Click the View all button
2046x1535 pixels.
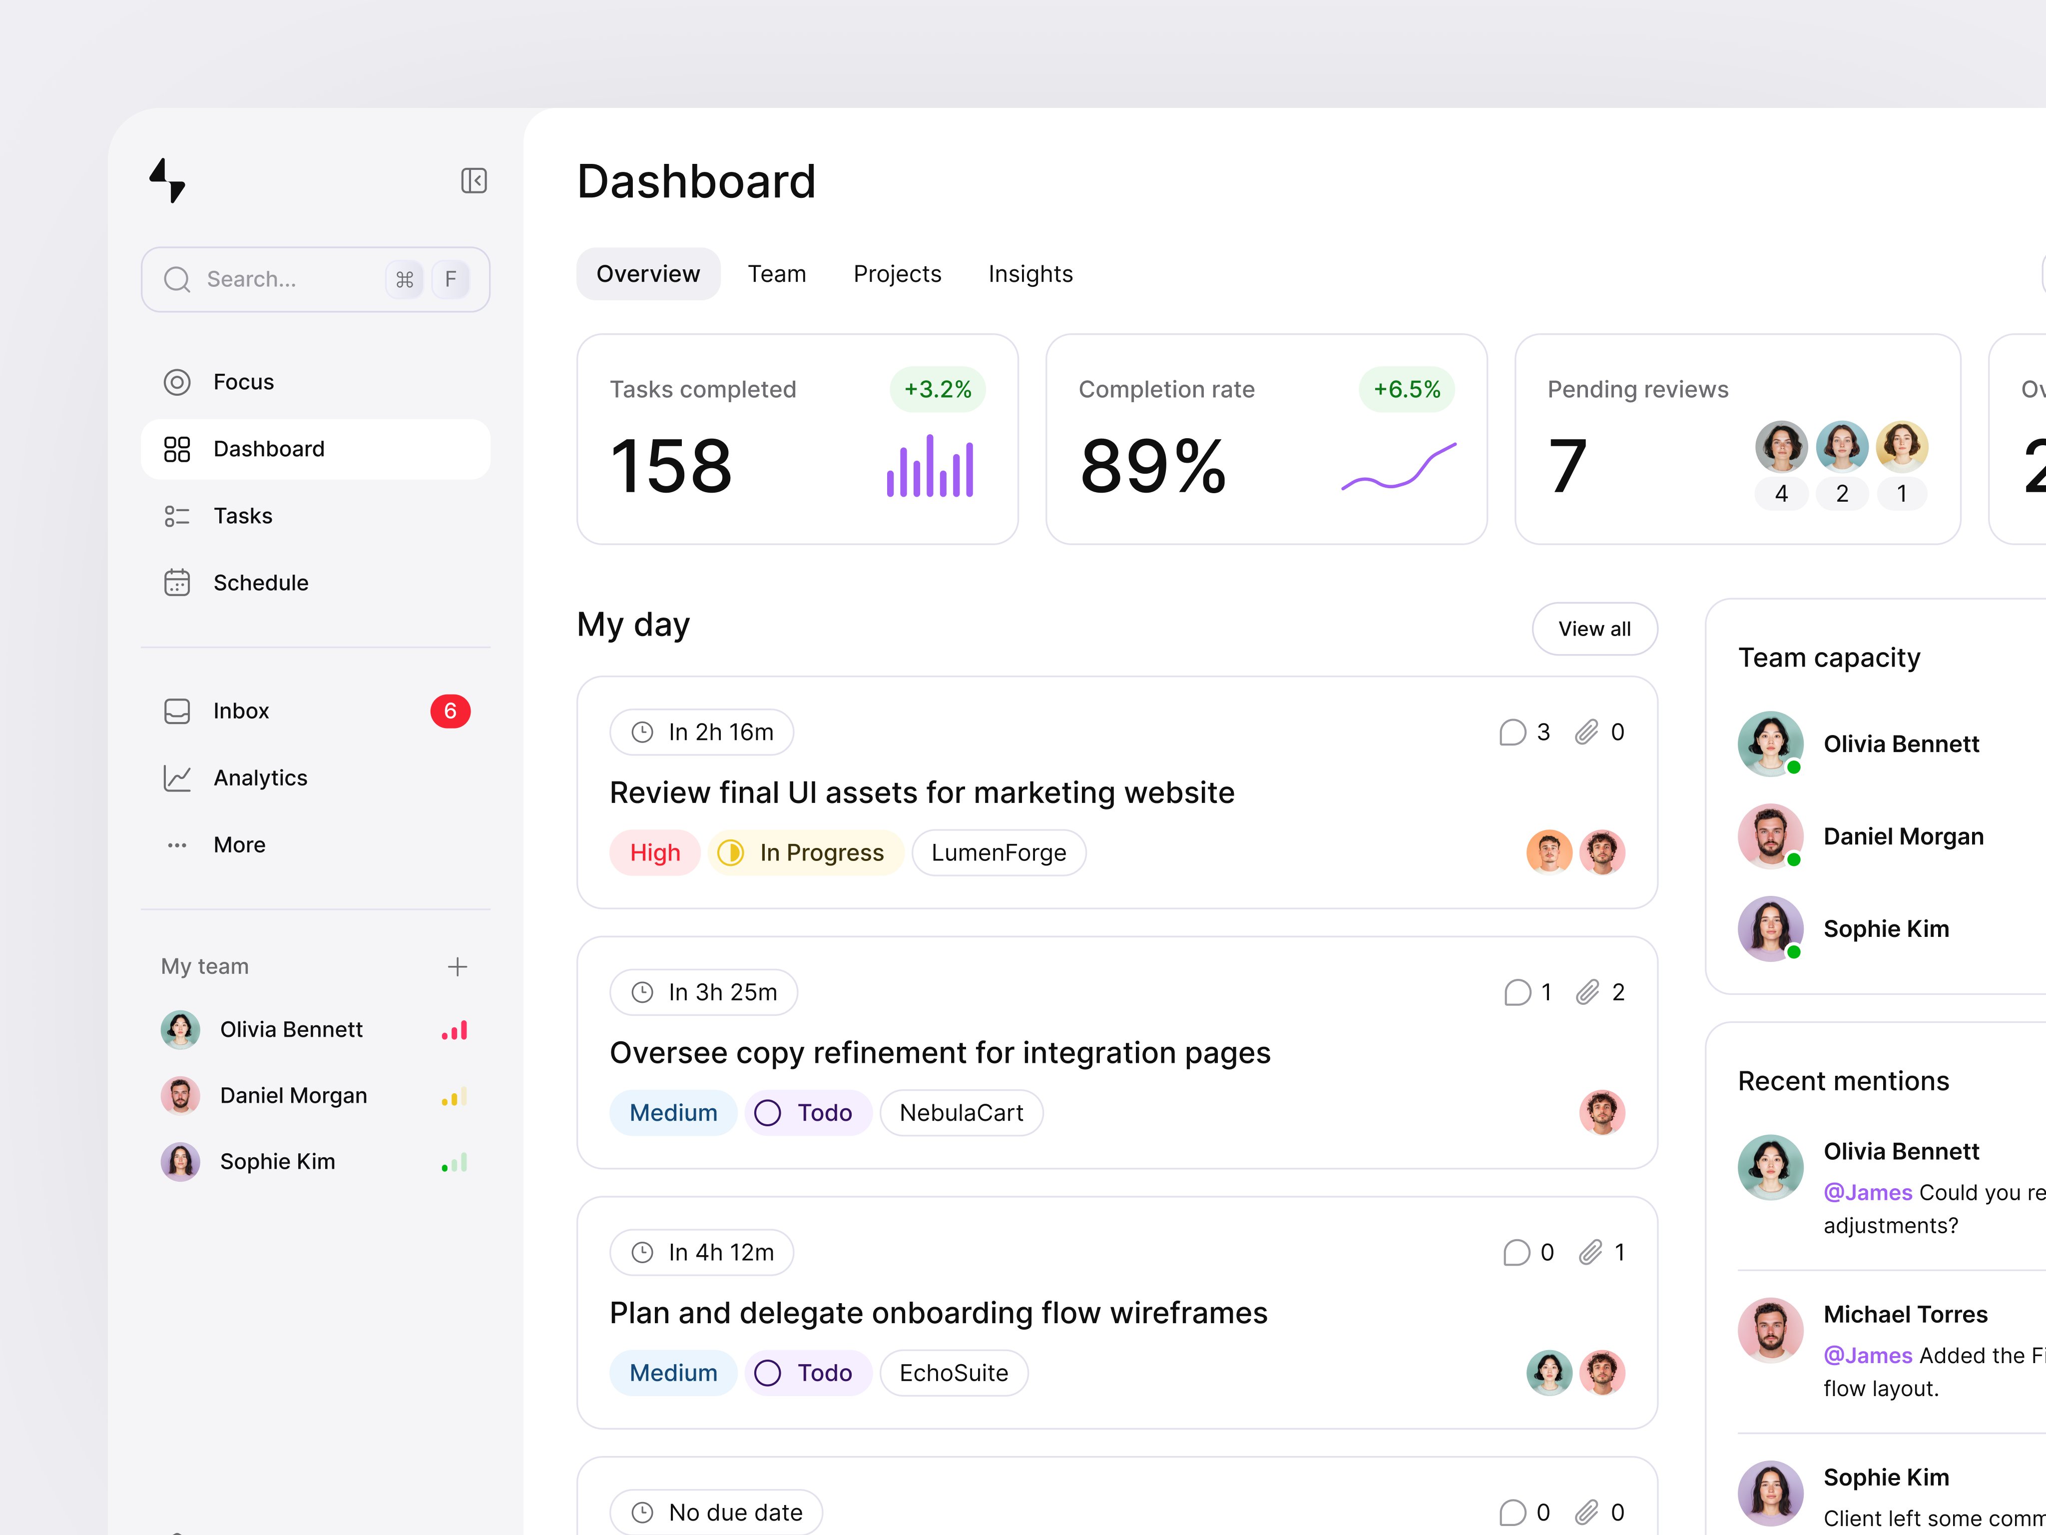pos(1594,629)
